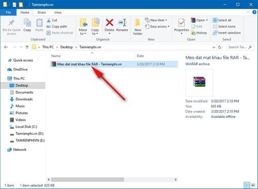This screenshot has width=258, height=189.
Task: Open the File menu
Action: pyautogui.click(x=8, y=12)
